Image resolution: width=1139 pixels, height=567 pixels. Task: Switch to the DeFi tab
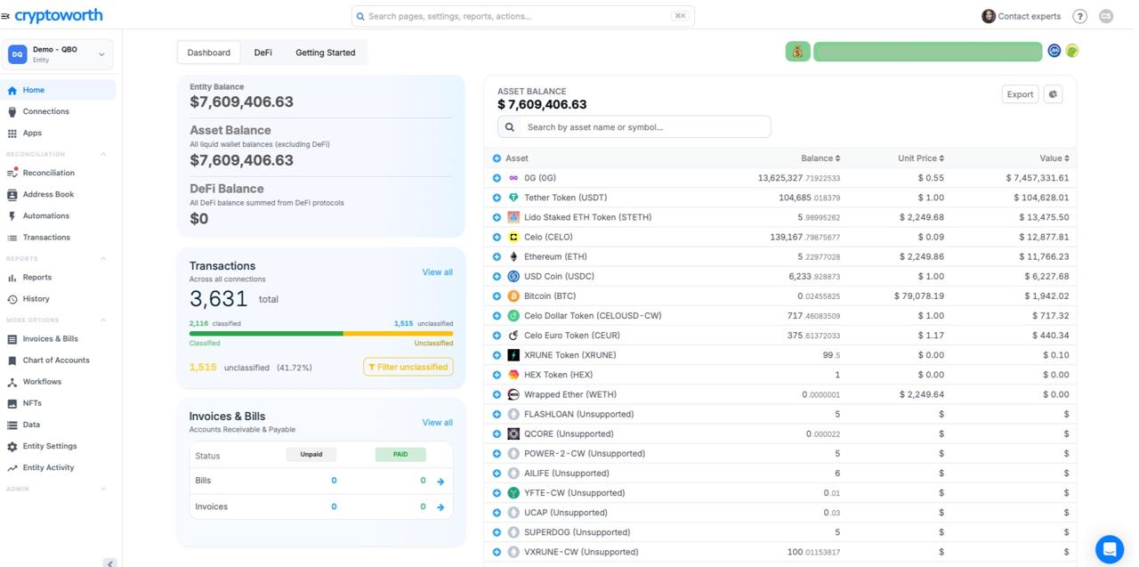click(x=263, y=53)
